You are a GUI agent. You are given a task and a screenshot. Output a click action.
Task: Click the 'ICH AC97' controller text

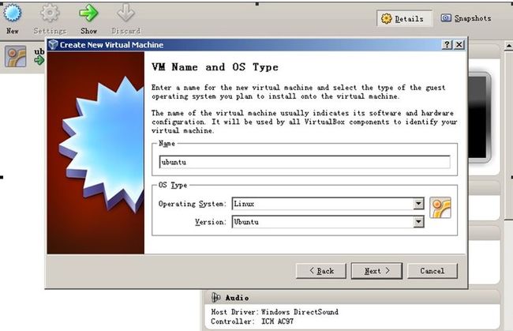[277, 322]
